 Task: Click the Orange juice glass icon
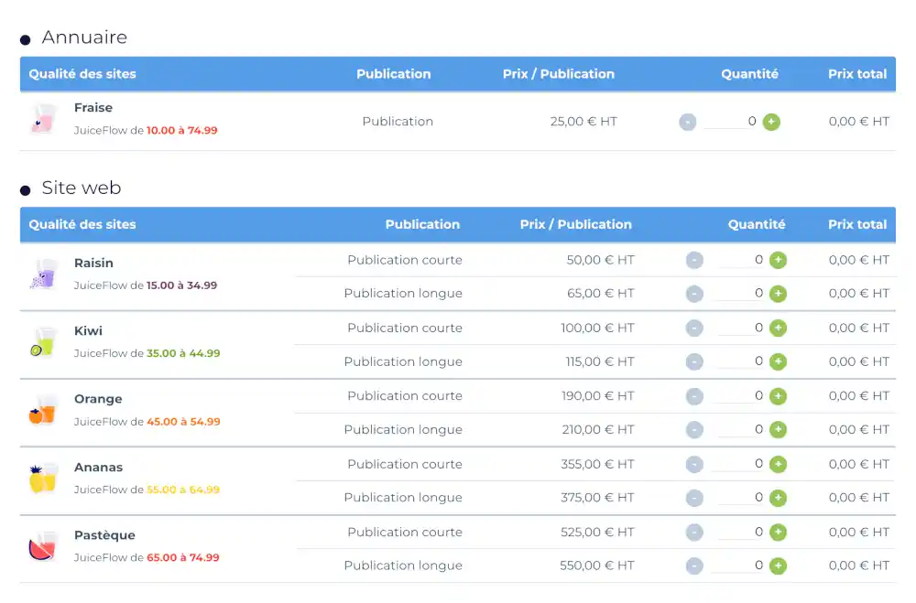[x=43, y=410]
